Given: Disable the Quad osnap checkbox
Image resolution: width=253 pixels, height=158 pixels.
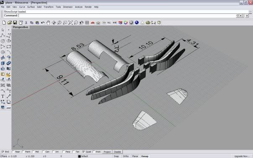Looking at the screenshot, I should [84, 152].
